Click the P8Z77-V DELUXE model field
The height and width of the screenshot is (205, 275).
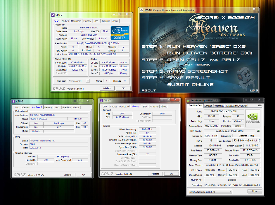click(48, 119)
